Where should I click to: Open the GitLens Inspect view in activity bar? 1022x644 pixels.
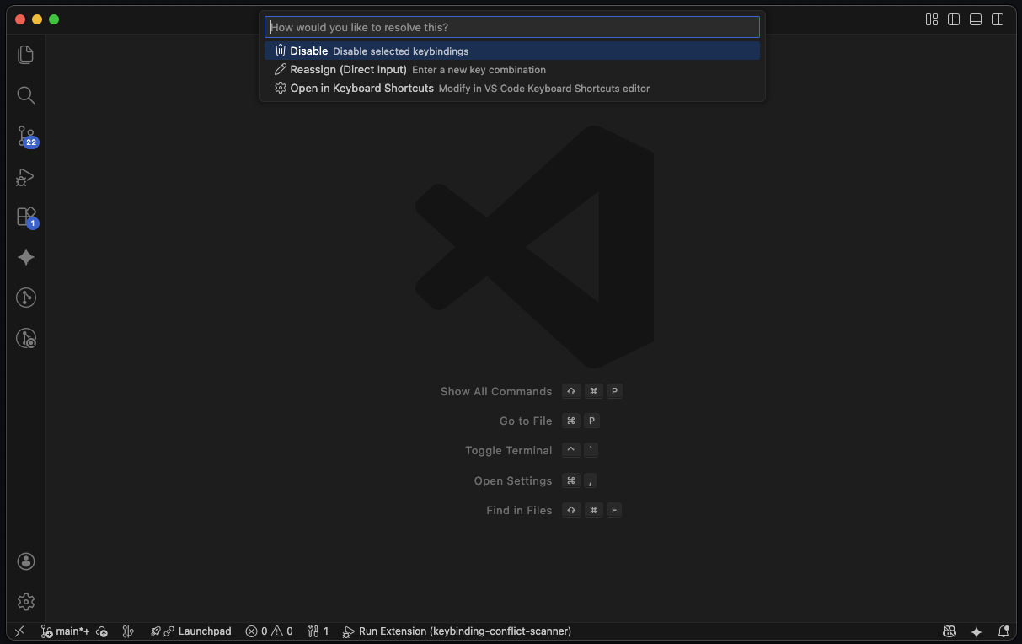(x=26, y=338)
